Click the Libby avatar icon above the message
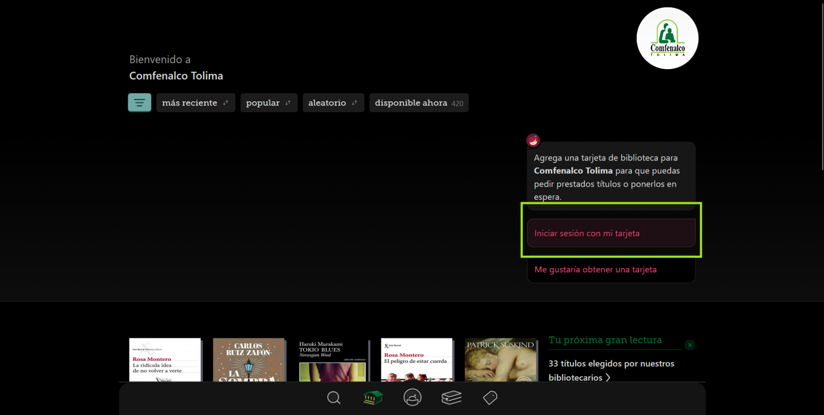This screenshot has width=824, height=415. tap(533, 140)
